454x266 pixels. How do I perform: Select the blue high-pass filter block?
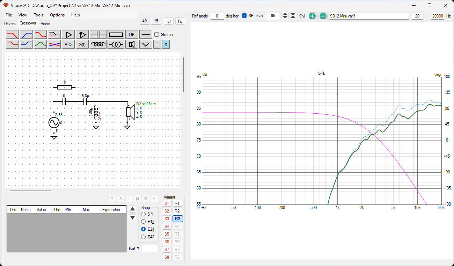pos(27,35)
